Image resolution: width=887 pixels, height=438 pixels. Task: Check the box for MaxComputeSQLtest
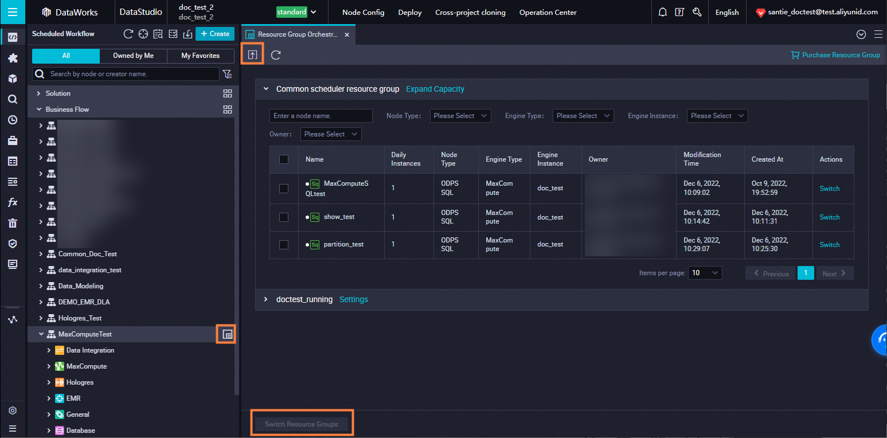(284, 189)
